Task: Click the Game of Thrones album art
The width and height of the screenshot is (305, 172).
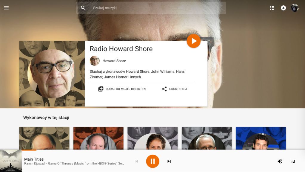Action: click(x=11, y=161)
